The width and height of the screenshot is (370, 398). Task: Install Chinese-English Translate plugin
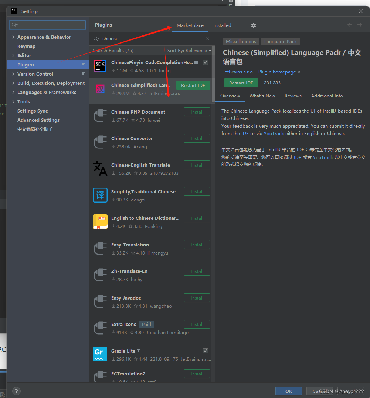pos(197,165)
